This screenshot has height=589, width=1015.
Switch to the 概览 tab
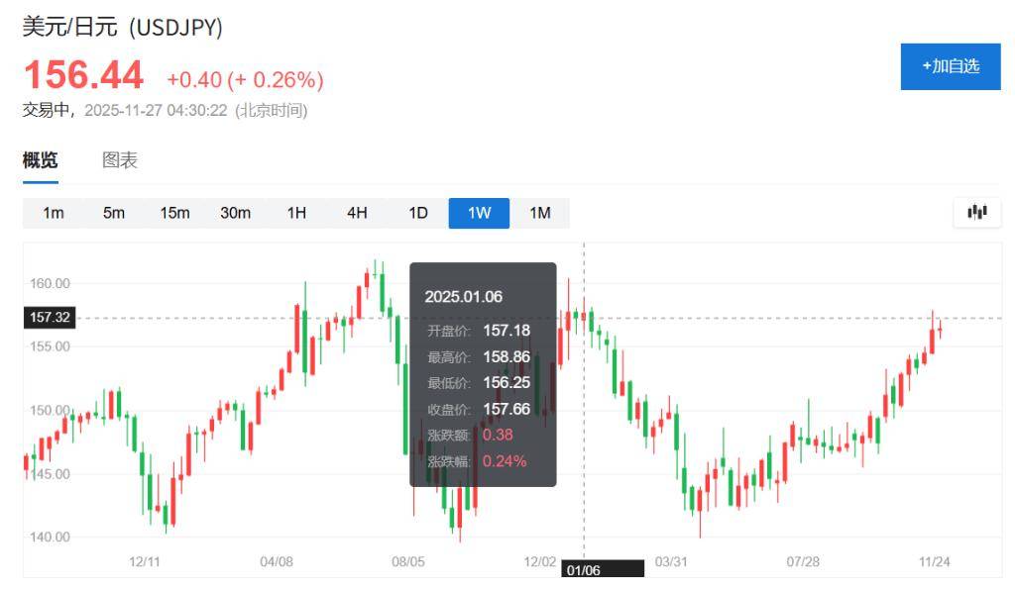click(39, 159)
